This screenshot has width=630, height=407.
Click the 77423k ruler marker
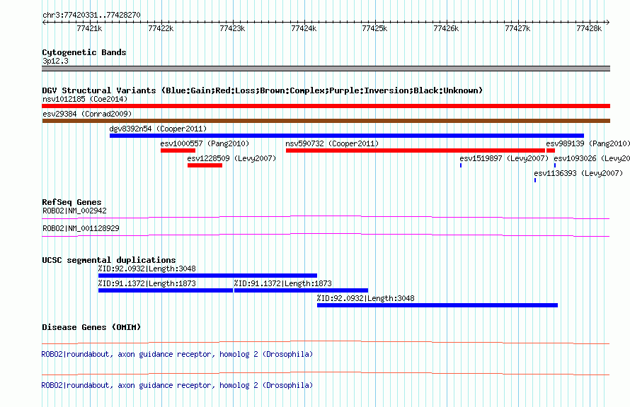tap(232, 28)
